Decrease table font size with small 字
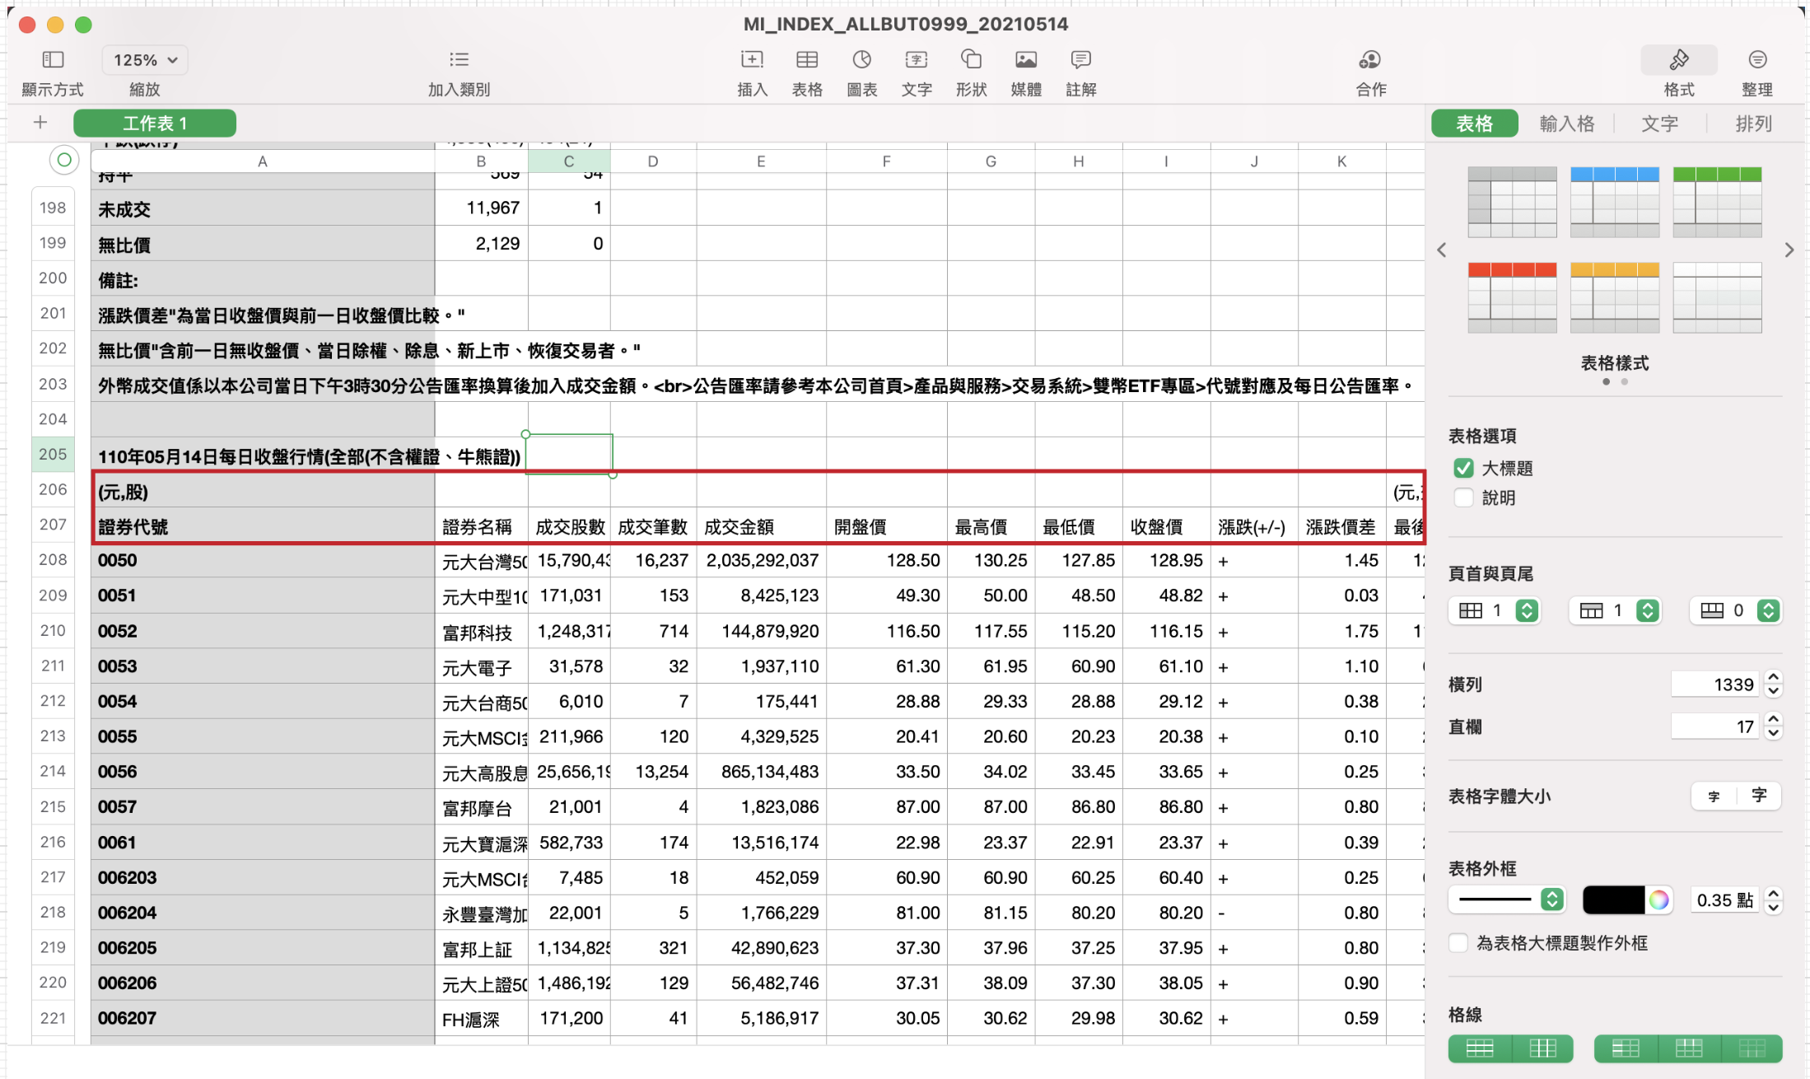 1714,796
